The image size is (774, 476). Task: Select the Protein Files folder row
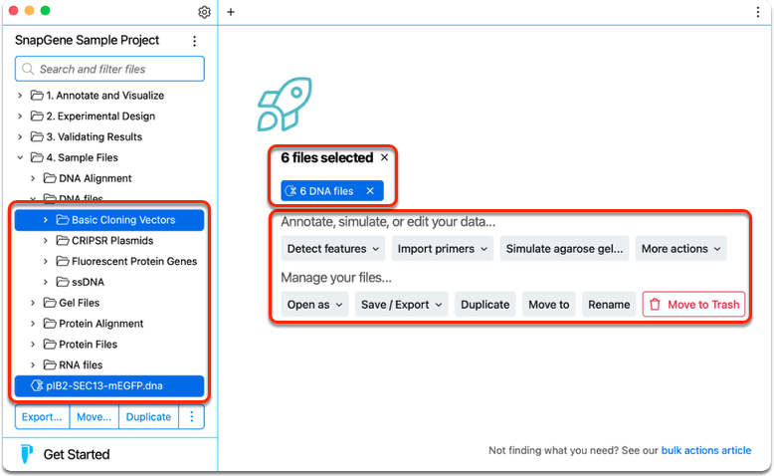(109, 345)
